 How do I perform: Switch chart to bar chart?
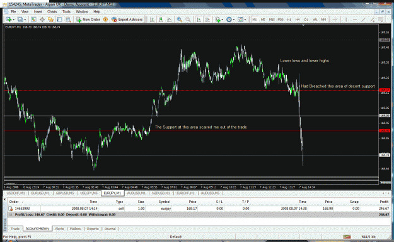point(152,20)
